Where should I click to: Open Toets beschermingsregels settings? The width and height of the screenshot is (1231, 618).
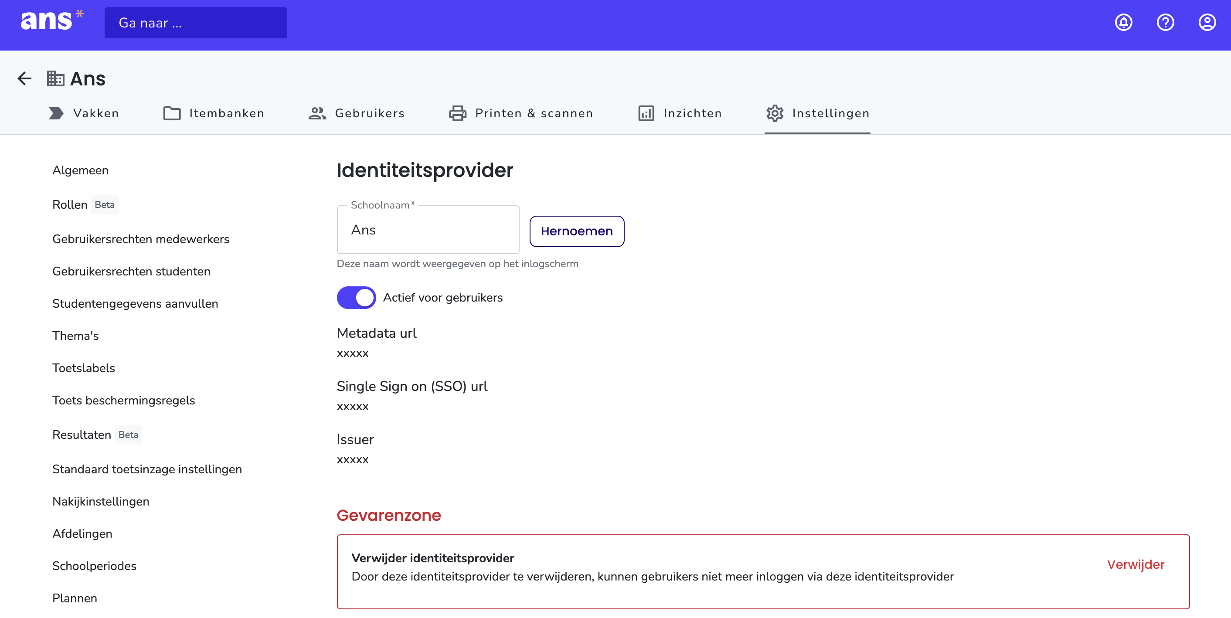pyautogui.click(x=124, y=400)
